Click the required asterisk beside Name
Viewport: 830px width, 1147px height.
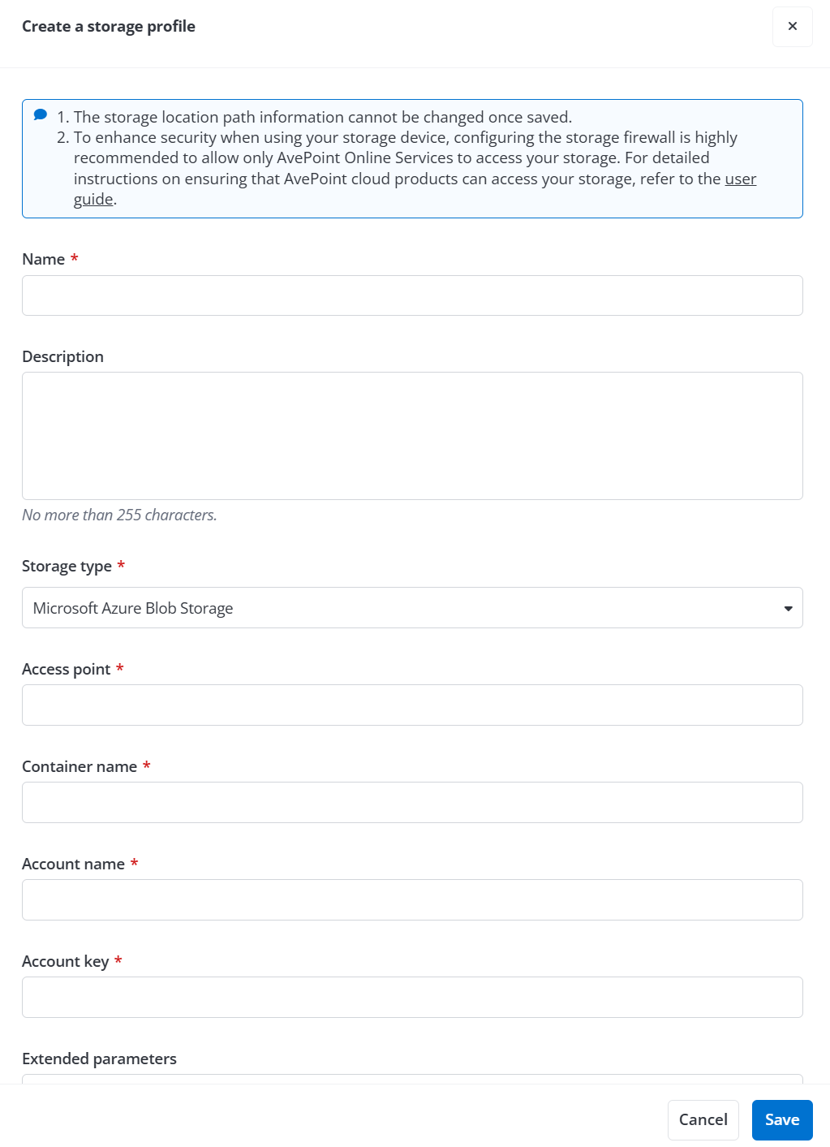click(x=74, y=259)
